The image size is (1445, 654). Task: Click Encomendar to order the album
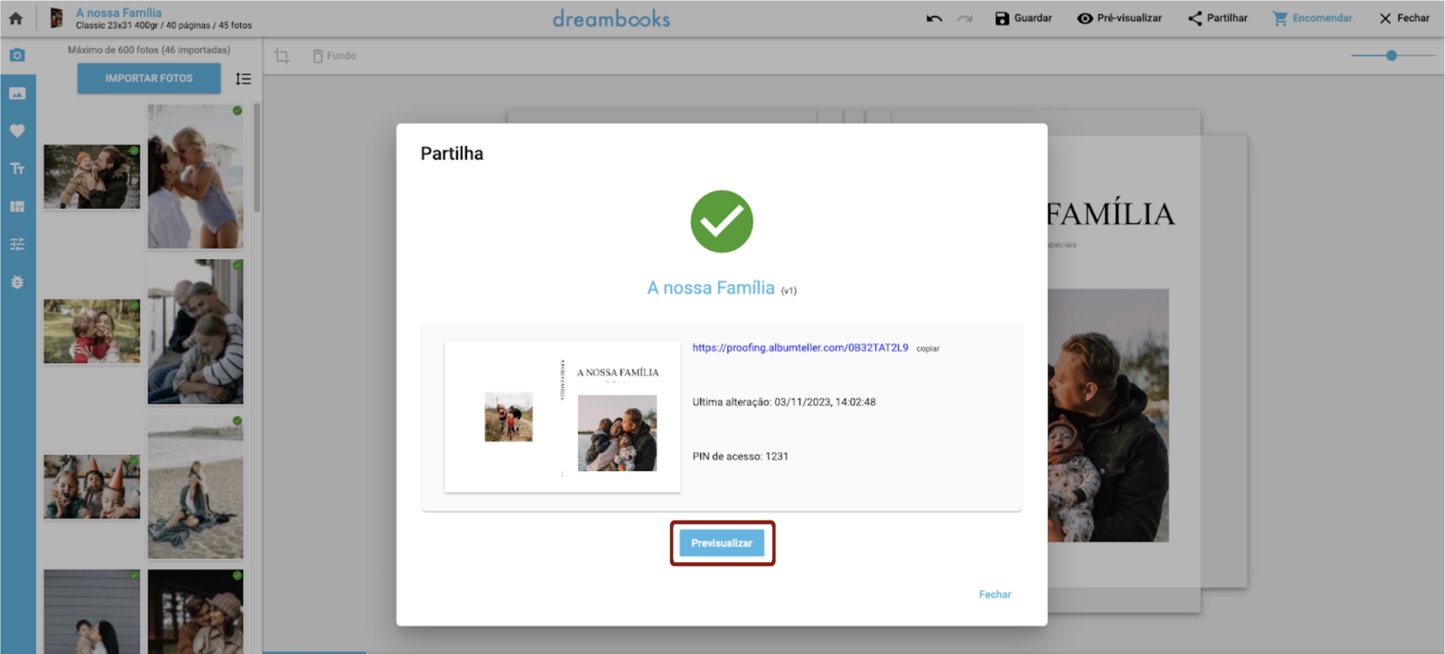click(1312, 18)
